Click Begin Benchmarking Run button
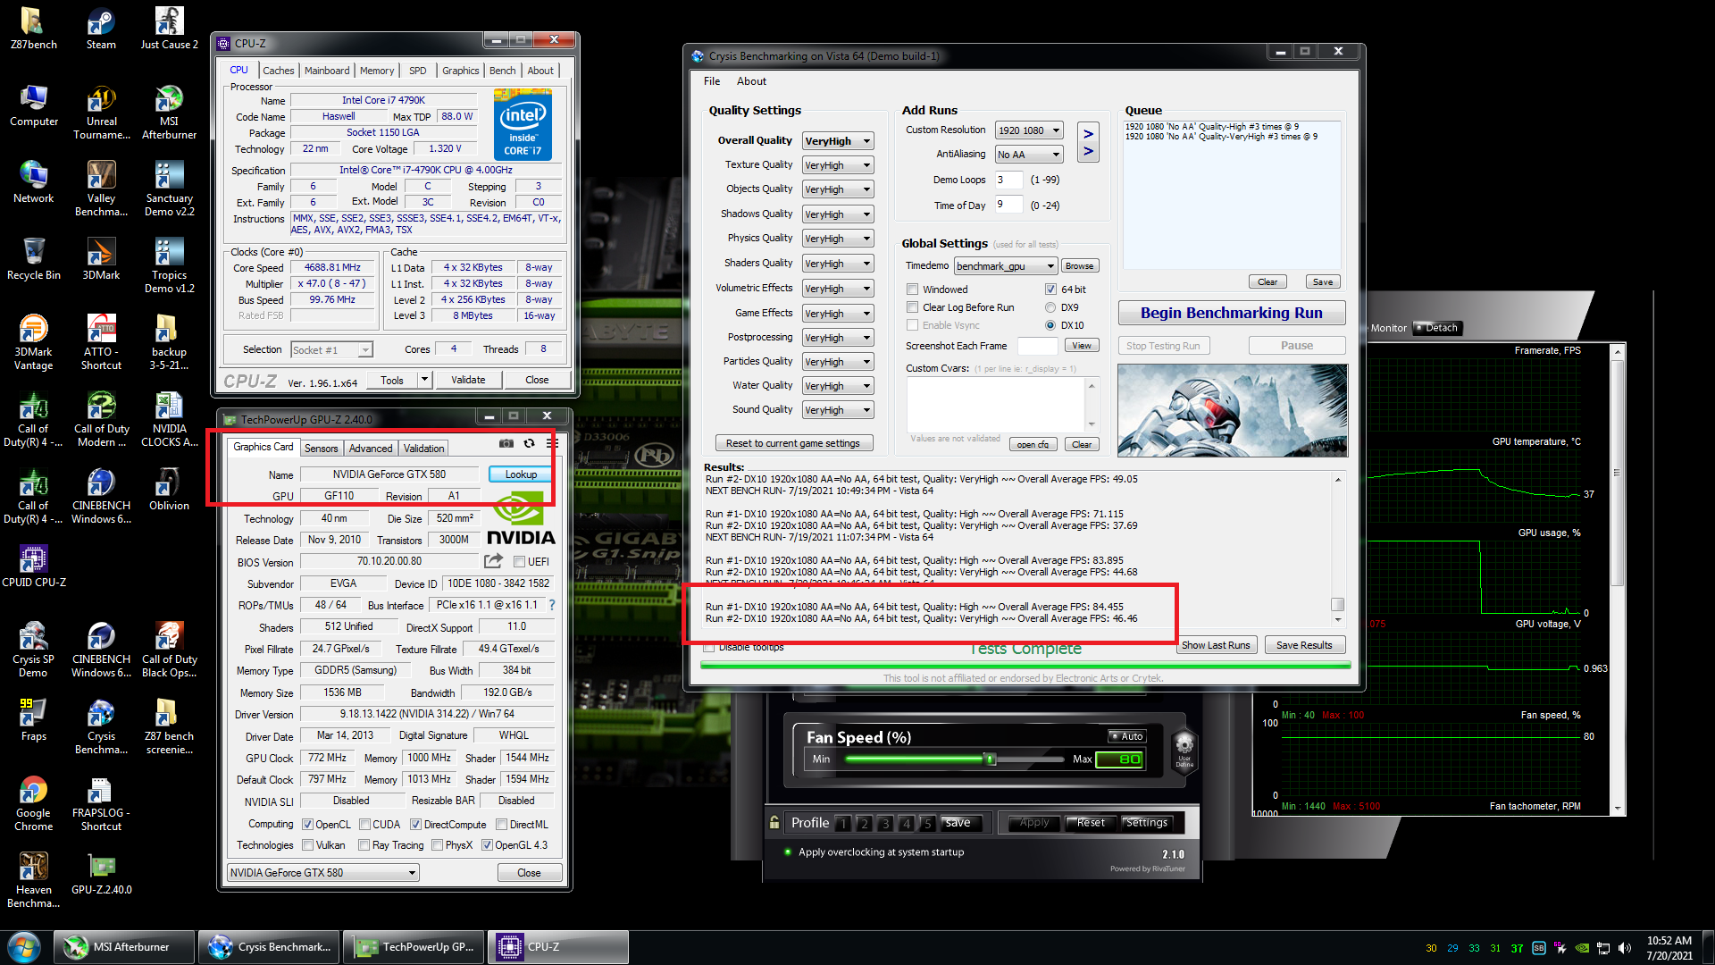Viewport: 1715px width, 965px height. coord(1232,313)
